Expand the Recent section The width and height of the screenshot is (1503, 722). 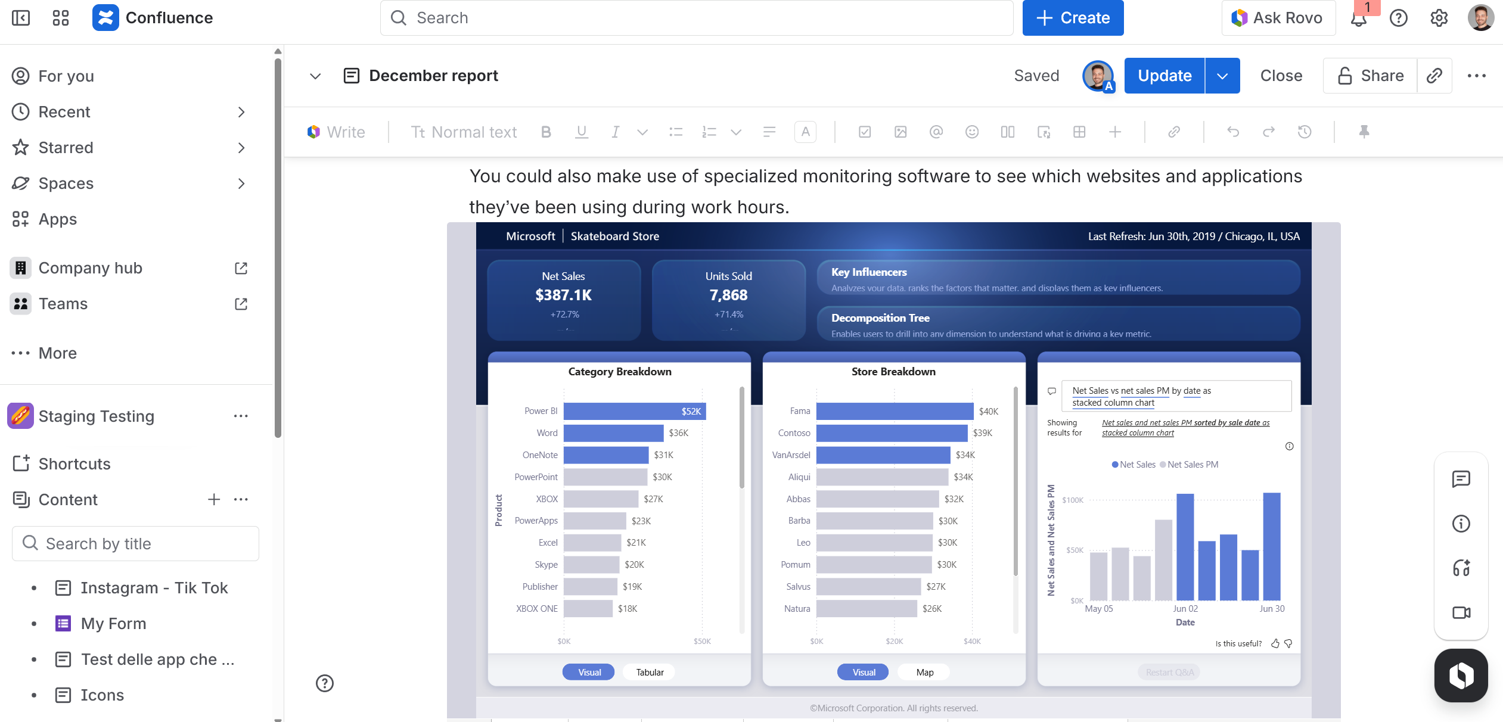[x=241, y=112]
